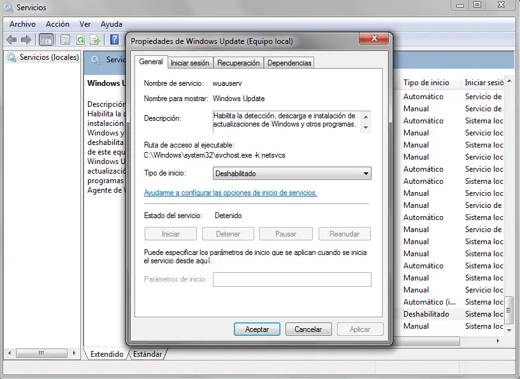Click the Aceptar button
The height and width of the screenshot is (379, 520).
[x=257, y=329]
